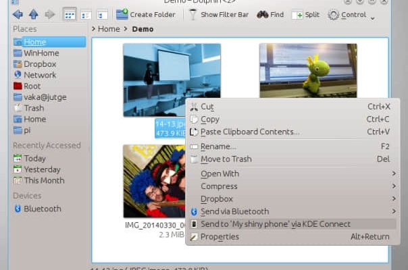Expand Send via Bluetooth submenu
This screenshot has height=270, width=408.
(x=291, y=211)
